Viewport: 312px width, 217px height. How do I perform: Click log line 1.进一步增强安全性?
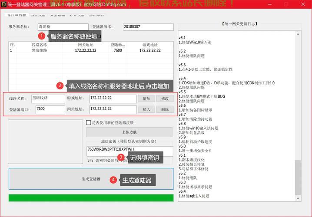tap(196, 151)
